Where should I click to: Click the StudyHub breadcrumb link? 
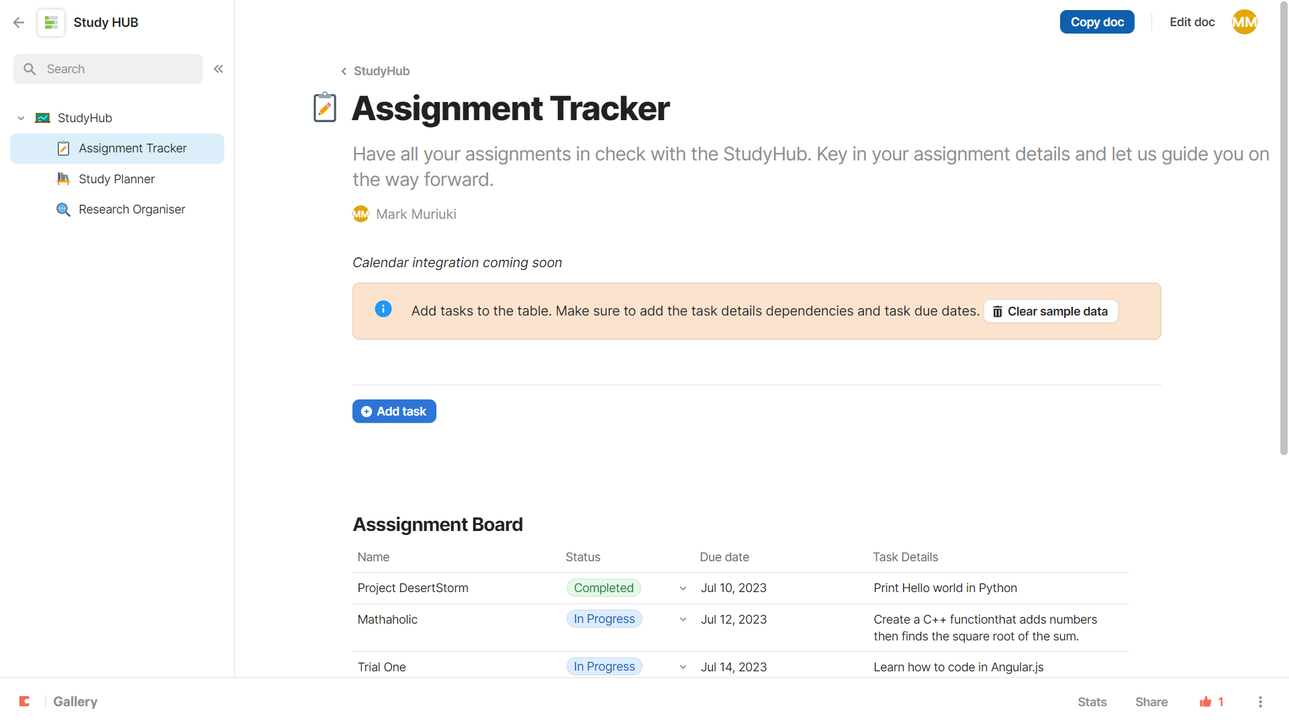pos(381,71)
